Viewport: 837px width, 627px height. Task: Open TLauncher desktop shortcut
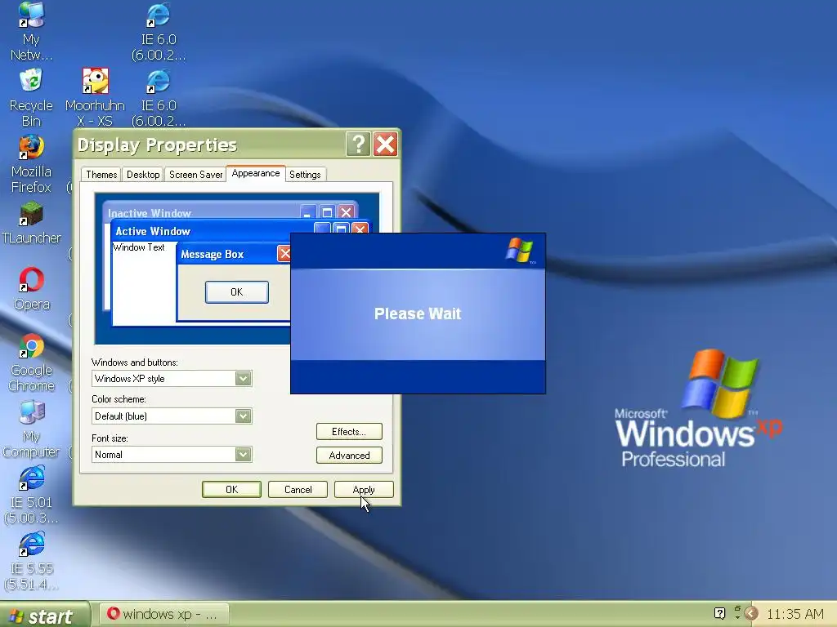point(31,223)
